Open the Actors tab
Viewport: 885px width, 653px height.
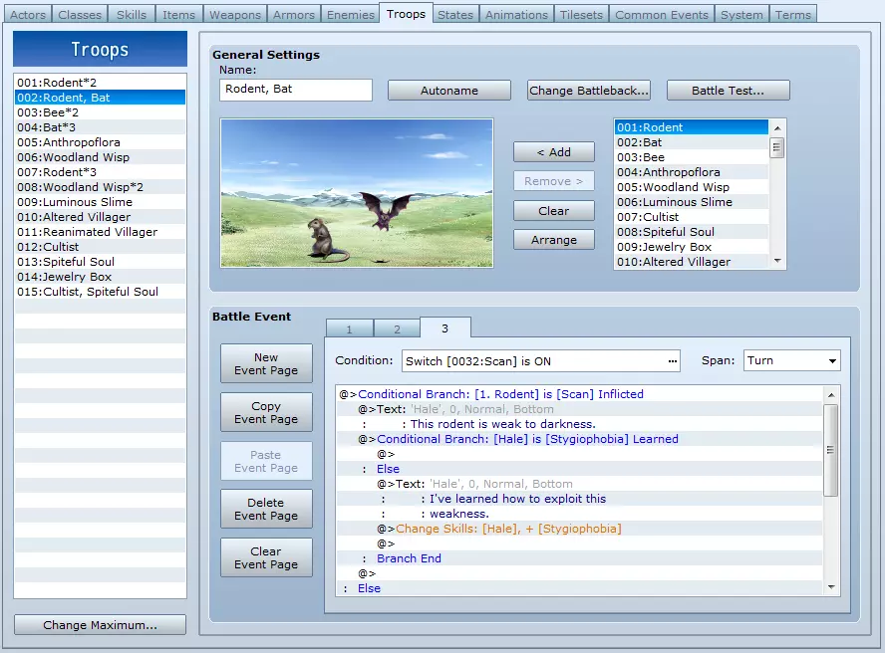[x=28, y=15]
